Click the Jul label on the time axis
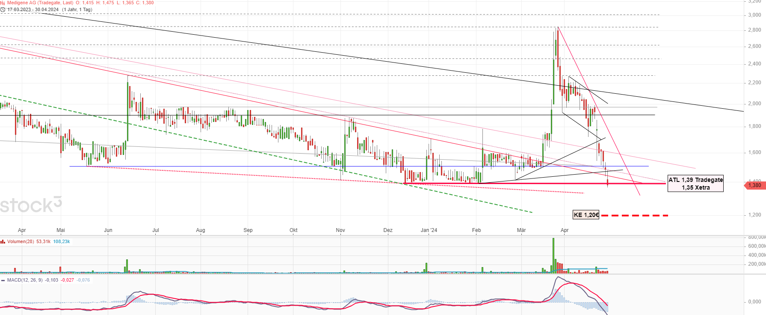The image size is (766, 315). point(156,230)
